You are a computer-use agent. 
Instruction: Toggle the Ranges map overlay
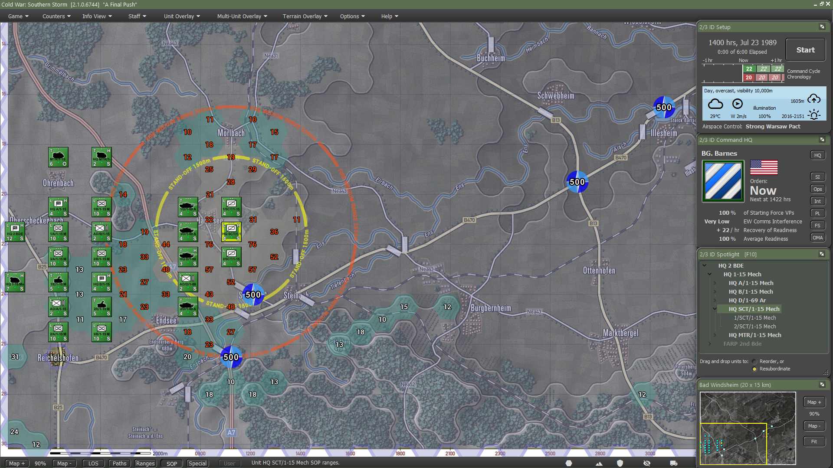(x=145, y=463)
